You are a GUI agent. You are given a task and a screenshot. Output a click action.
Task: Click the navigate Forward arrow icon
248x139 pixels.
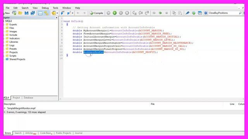[84, 13]
